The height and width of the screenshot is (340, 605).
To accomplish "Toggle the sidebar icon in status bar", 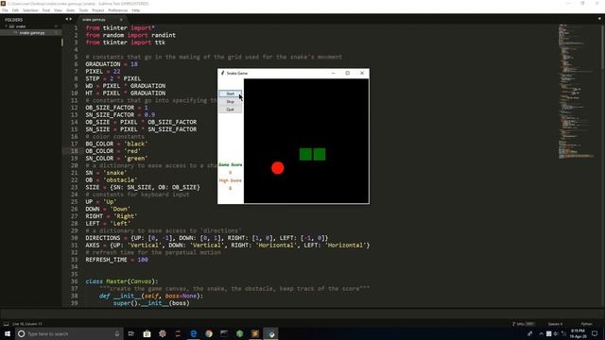I will click(7, 324).
